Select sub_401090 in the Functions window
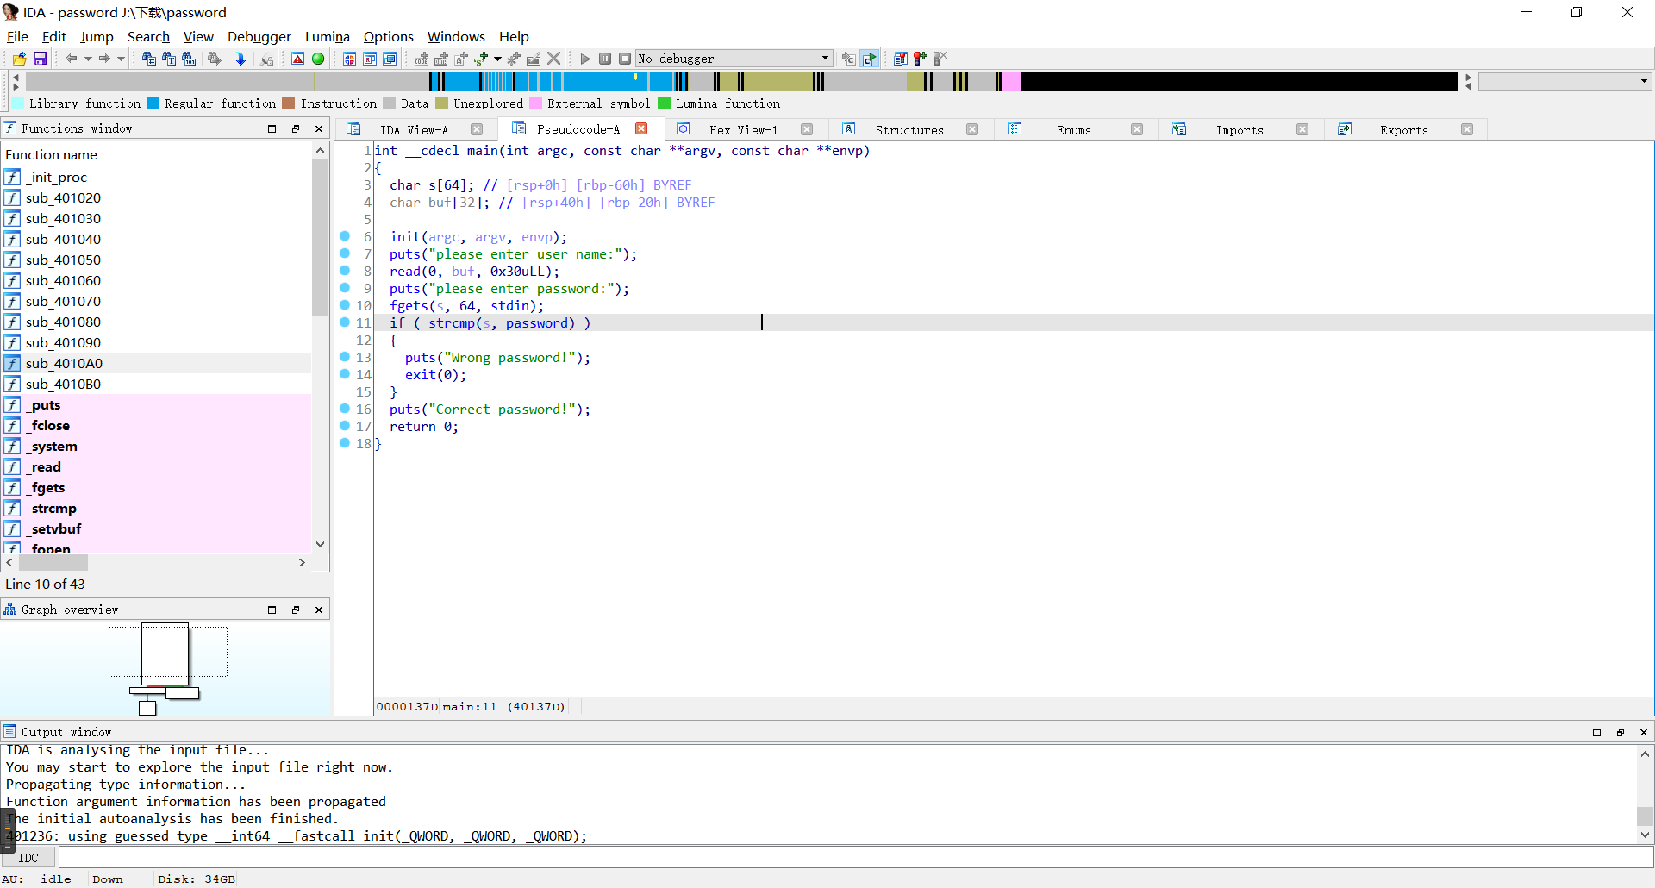The width and height of the screenshot is (1655, 888). click(x=63, y=342)
